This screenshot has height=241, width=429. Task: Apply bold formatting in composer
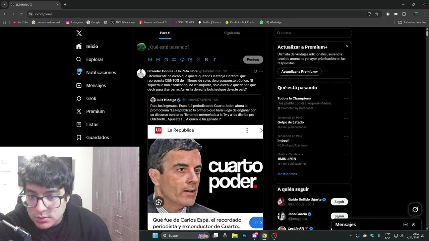206,60
